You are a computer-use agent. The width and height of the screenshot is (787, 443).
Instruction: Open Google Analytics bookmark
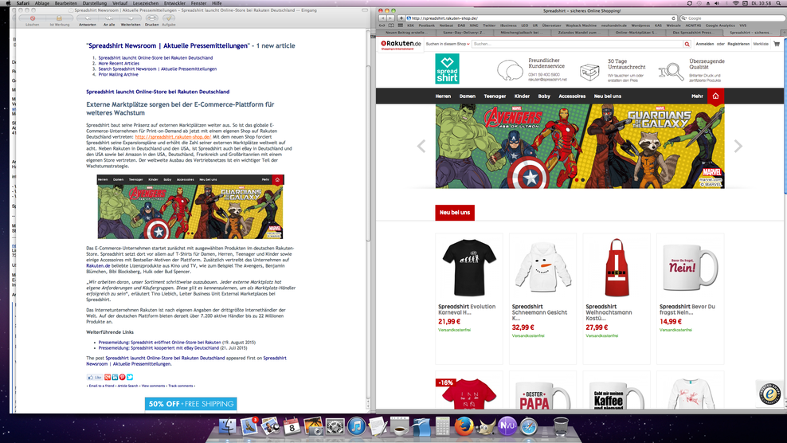[x=720, y=25]
